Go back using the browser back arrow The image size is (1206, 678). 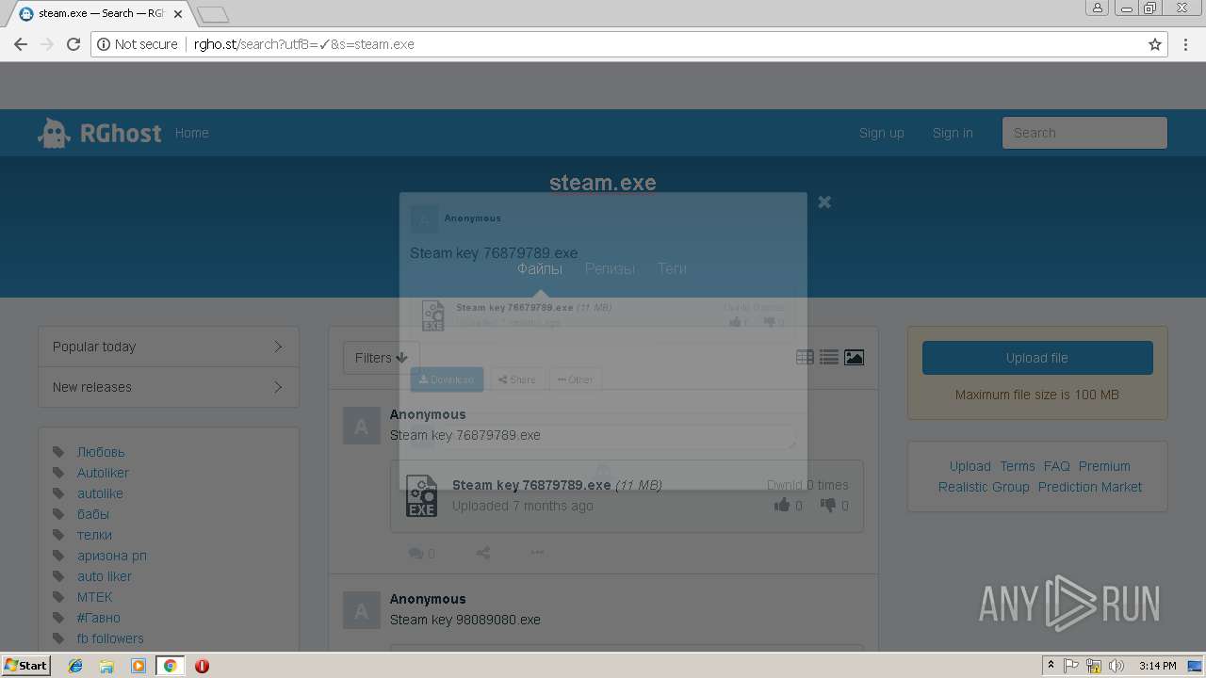(x=21, y=44)
